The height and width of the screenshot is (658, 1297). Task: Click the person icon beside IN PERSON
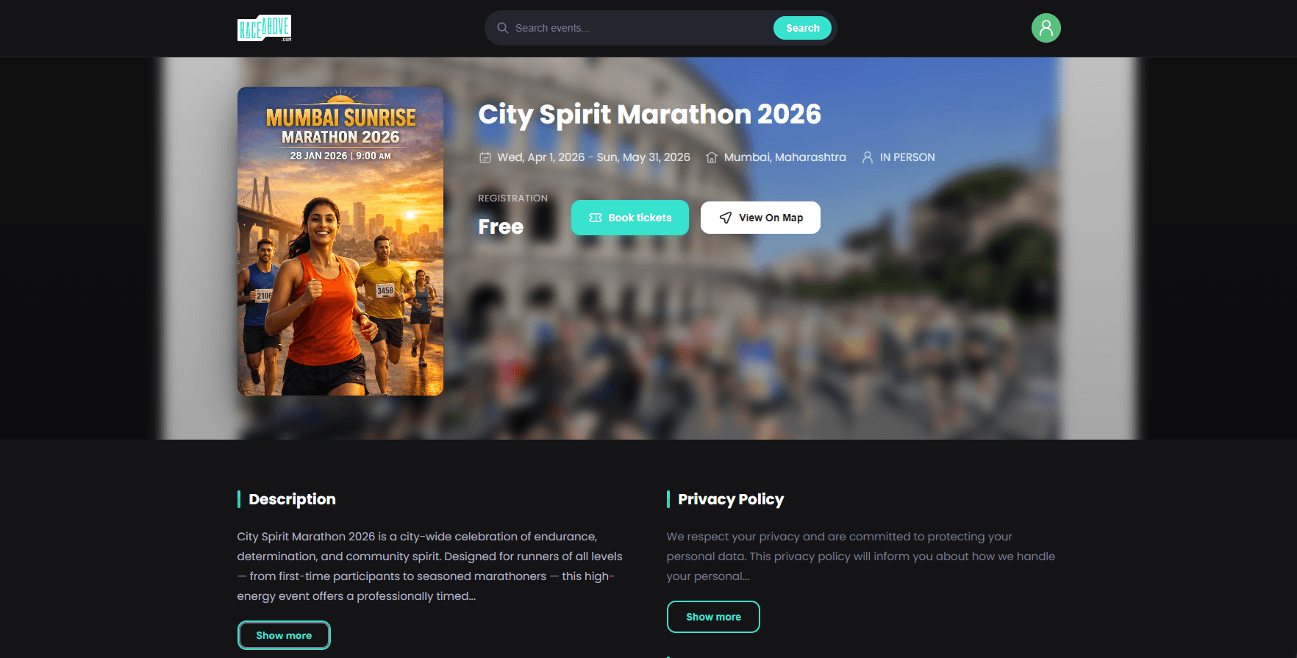coord(868,157)
